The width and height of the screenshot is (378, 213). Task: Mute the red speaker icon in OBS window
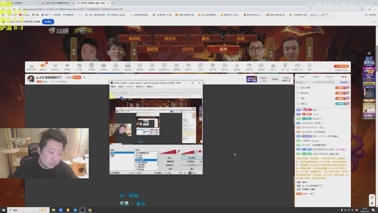pos(200,151)
